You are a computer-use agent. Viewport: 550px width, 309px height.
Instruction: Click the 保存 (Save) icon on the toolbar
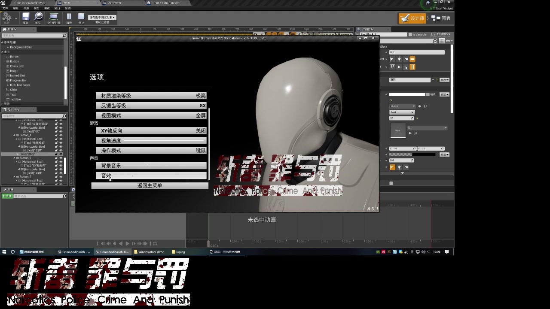[x=25, y=16]
